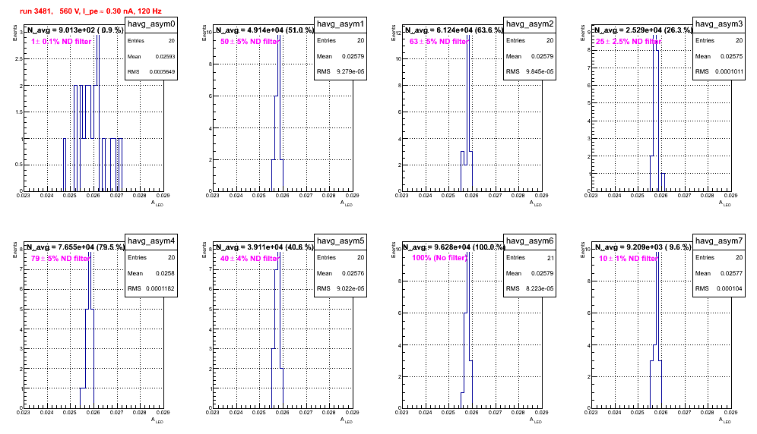Click RMS 0.000104 in havg_asym7 stats
The height and width of the screenshot is (434, 757).
719,288
